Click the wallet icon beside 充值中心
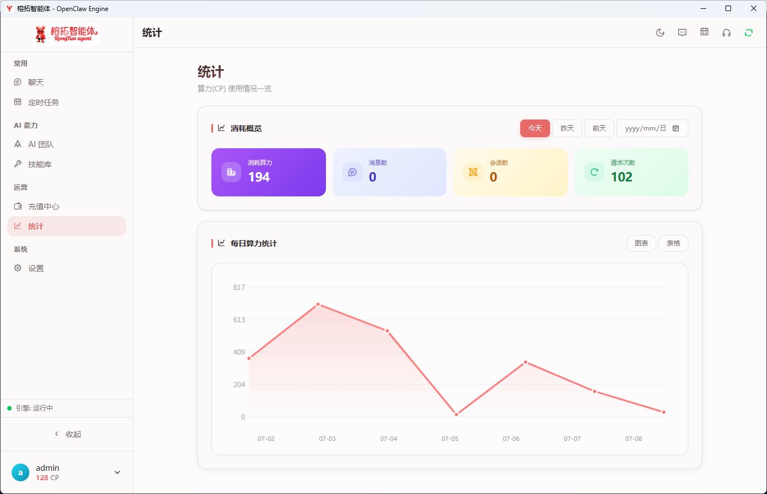The width and height of the screenshot is (767, 494). (x=18, y=206)
